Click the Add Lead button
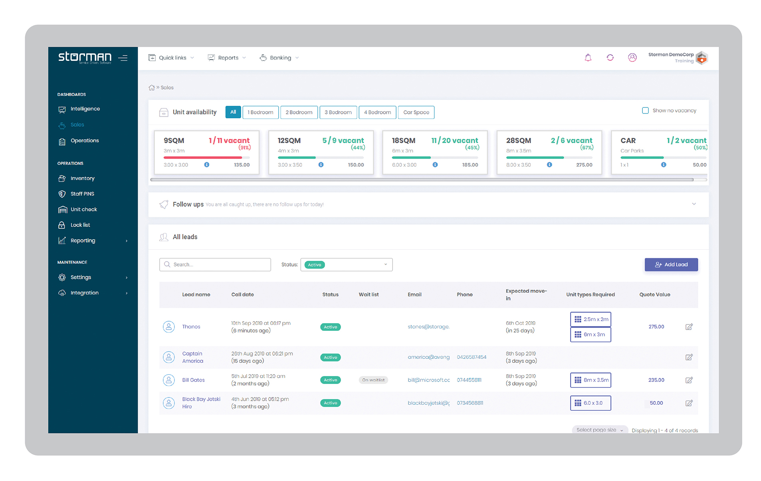This screenshot has width=761, height=481. [671, 264]
